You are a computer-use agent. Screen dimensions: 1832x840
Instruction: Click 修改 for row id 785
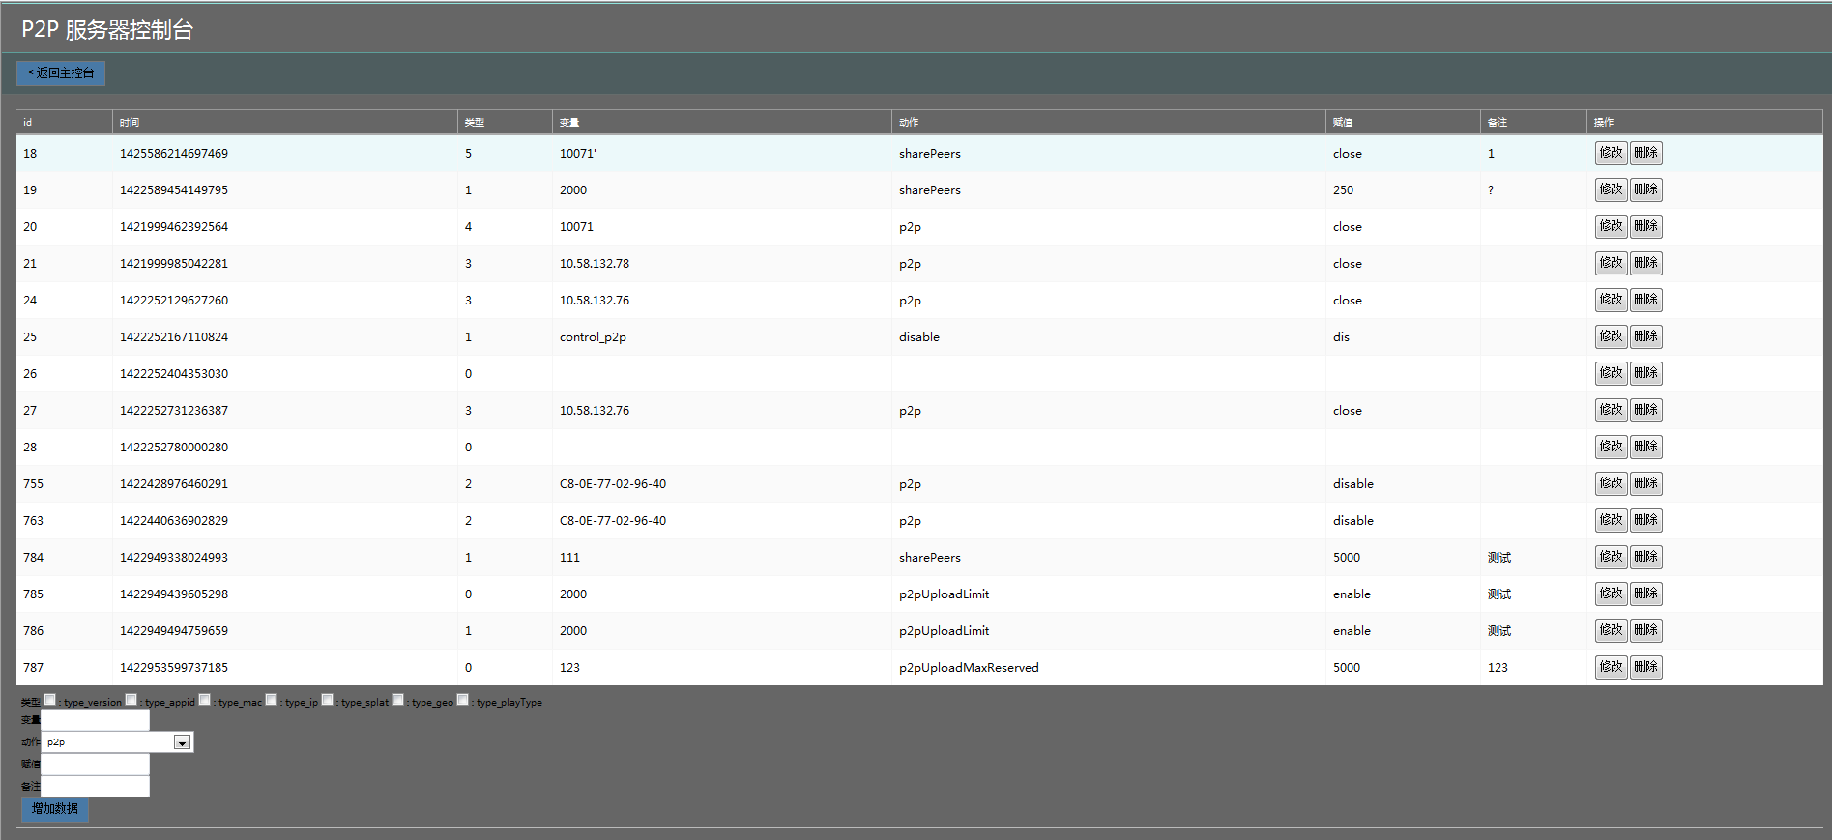(x=1611, y=594)
